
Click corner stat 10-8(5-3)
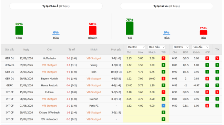pyautogui.click(x=116, y=72)
